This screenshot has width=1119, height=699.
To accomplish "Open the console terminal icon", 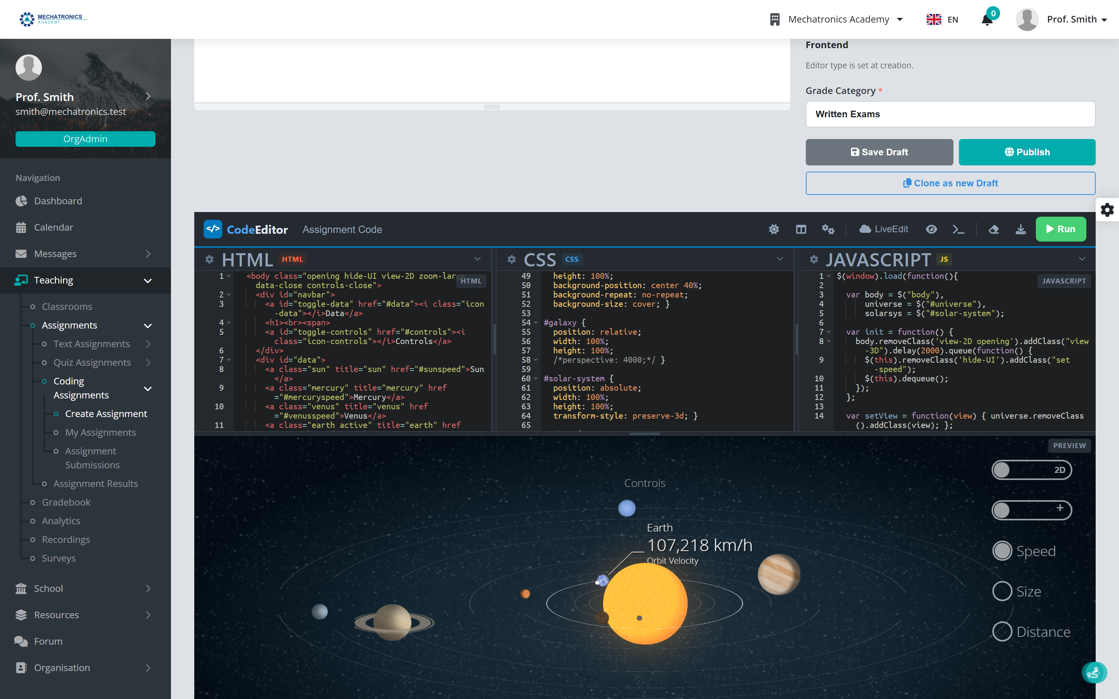I will point(958,229).
